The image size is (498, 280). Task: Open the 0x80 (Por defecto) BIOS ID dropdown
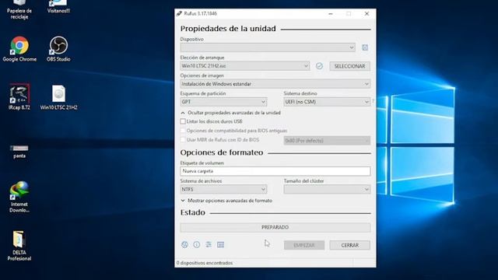(327, 141)
